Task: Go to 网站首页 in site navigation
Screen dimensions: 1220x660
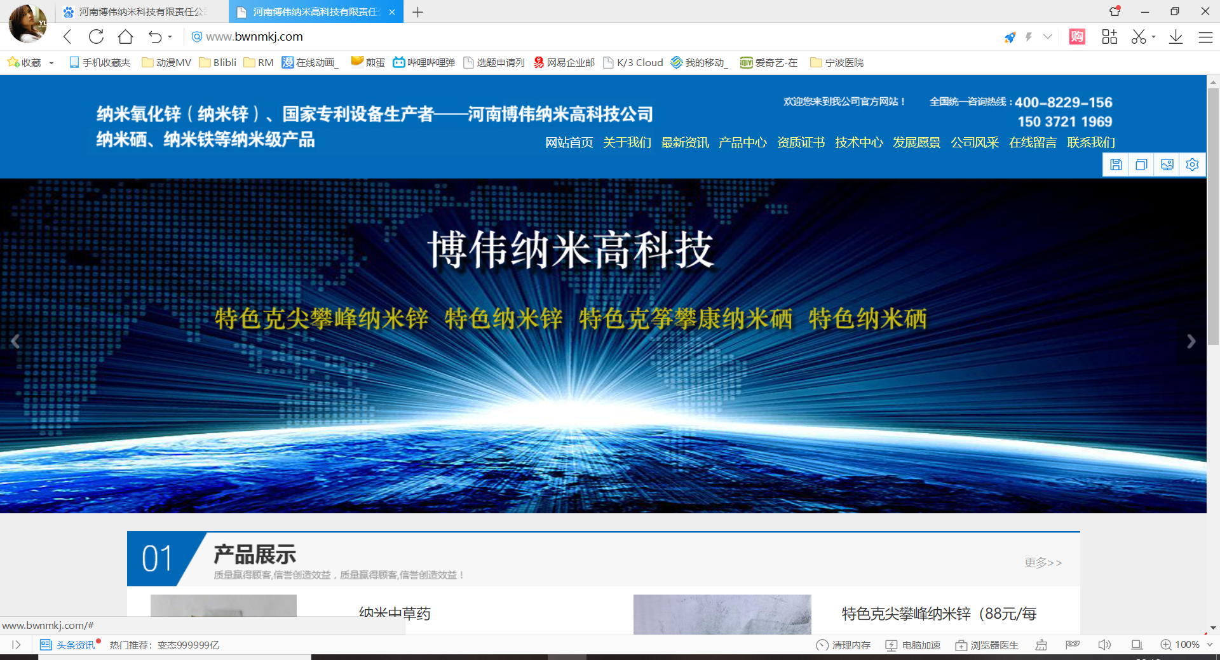Action: (x=569, y=142)
